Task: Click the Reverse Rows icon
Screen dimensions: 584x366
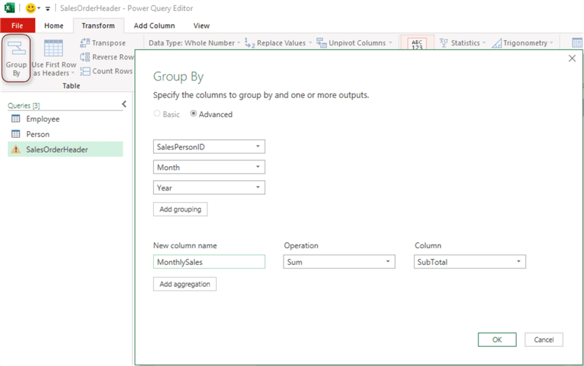Action: coord(85,57)
